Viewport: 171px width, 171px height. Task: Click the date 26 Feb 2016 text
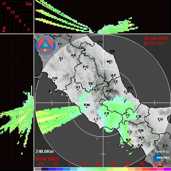tap(156, 38)
